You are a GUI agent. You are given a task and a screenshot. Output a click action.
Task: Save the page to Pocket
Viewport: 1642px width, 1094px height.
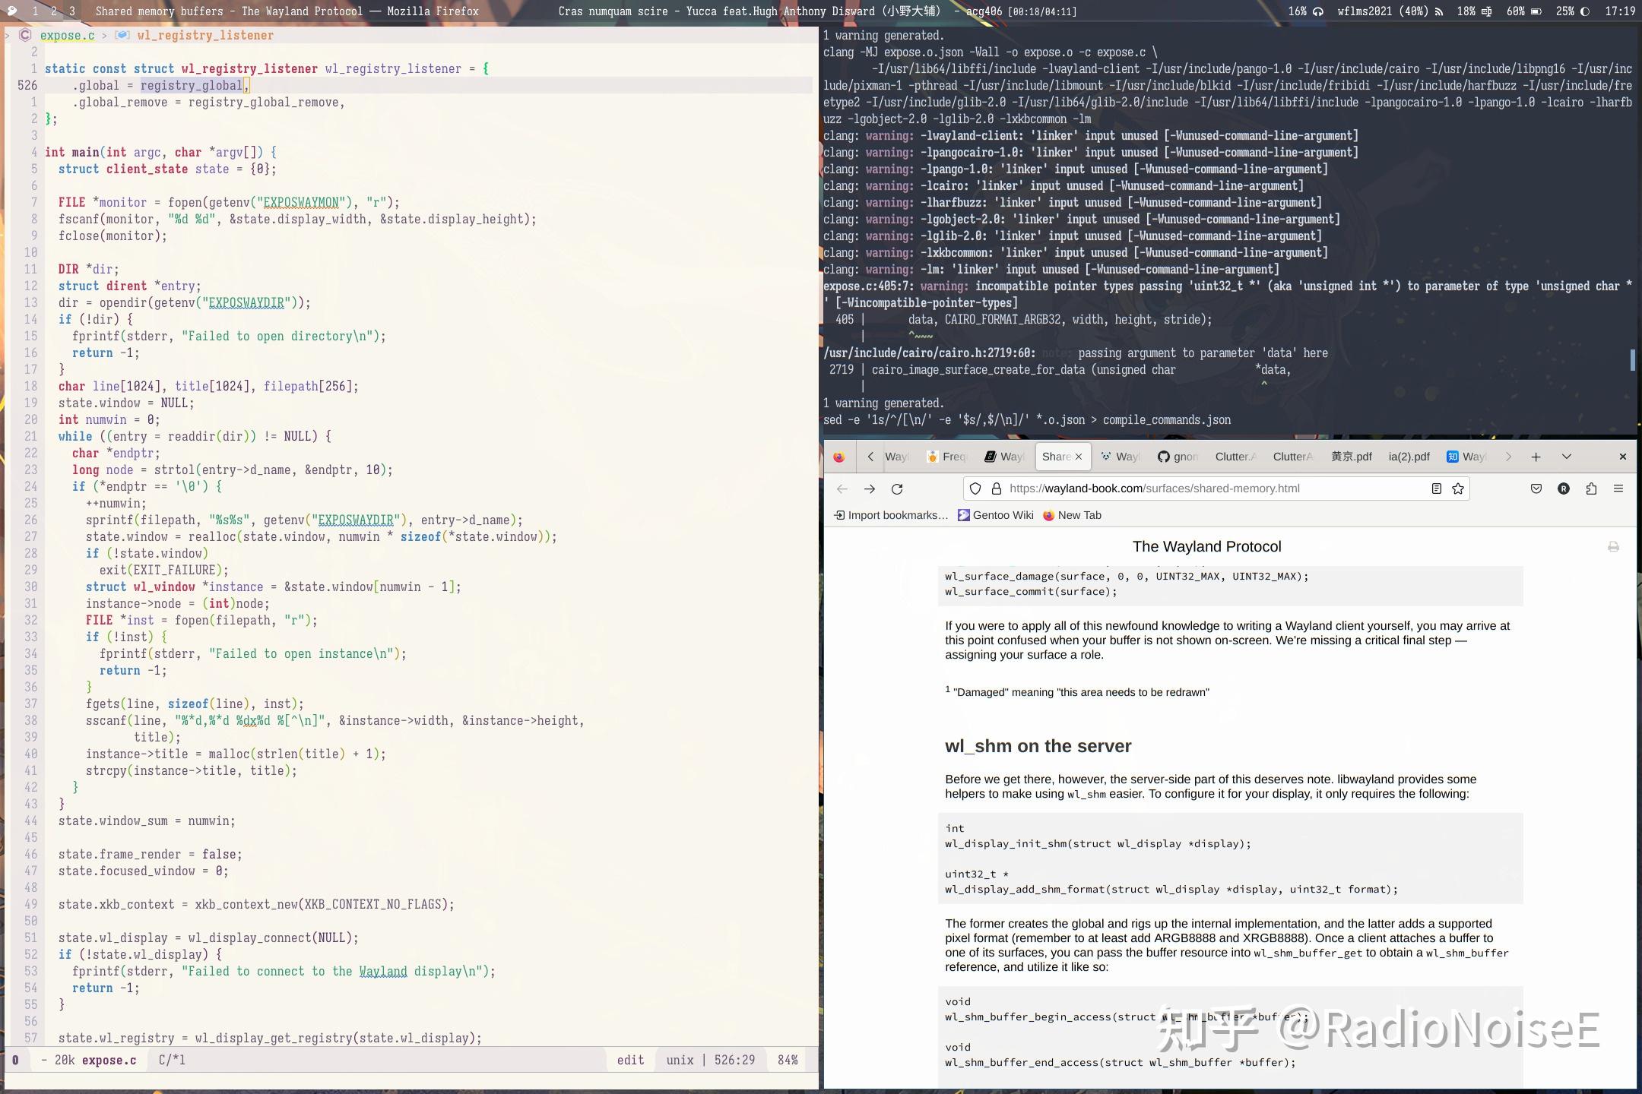[1536, 489]
